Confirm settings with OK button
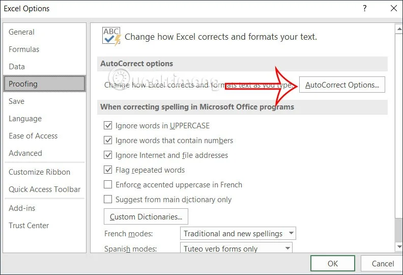This screenshot has height=275, width=403. click(x=333, y=263)
